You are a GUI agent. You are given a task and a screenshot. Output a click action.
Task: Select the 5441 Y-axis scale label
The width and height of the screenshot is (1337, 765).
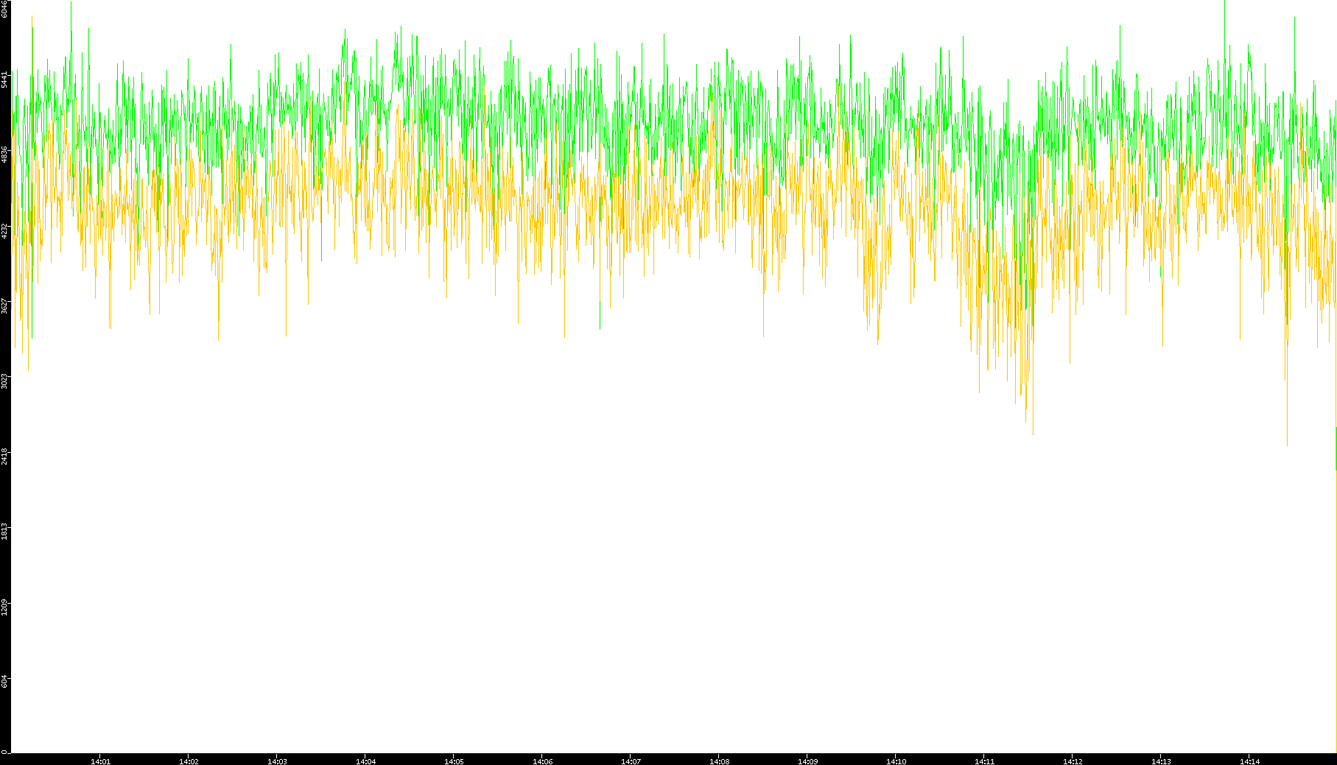pos(5,79)
